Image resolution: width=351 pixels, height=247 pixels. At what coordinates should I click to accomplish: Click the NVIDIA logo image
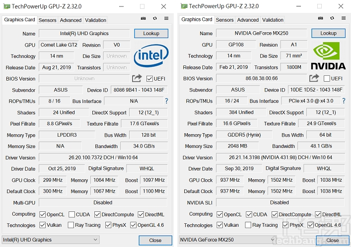click(x=328, y=56)
